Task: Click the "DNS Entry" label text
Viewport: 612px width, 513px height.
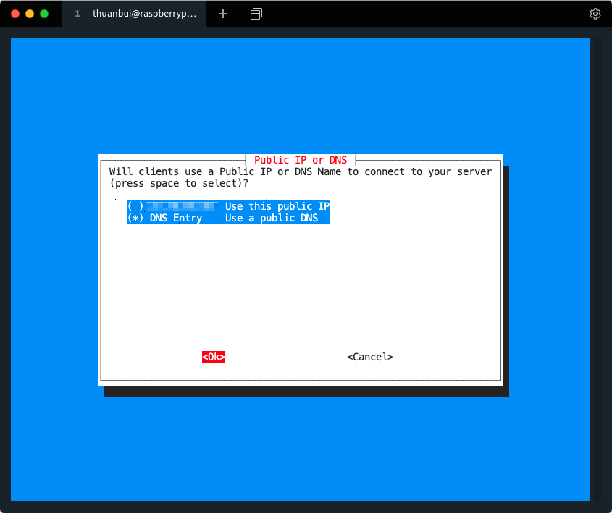Action: (x=176, y=218)
